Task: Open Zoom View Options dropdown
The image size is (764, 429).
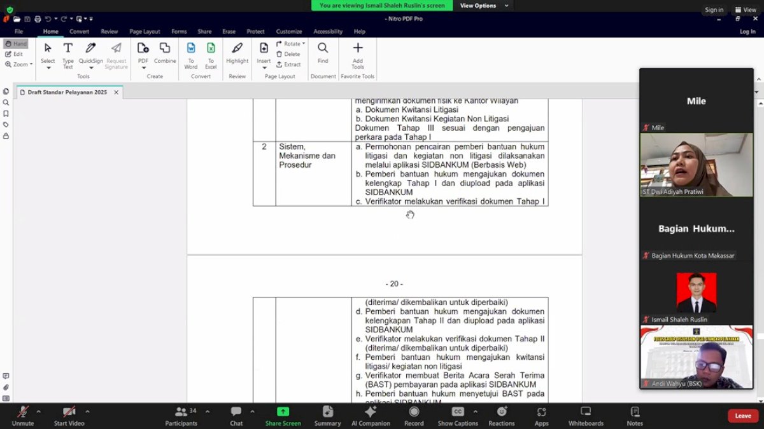Action: 485,5
